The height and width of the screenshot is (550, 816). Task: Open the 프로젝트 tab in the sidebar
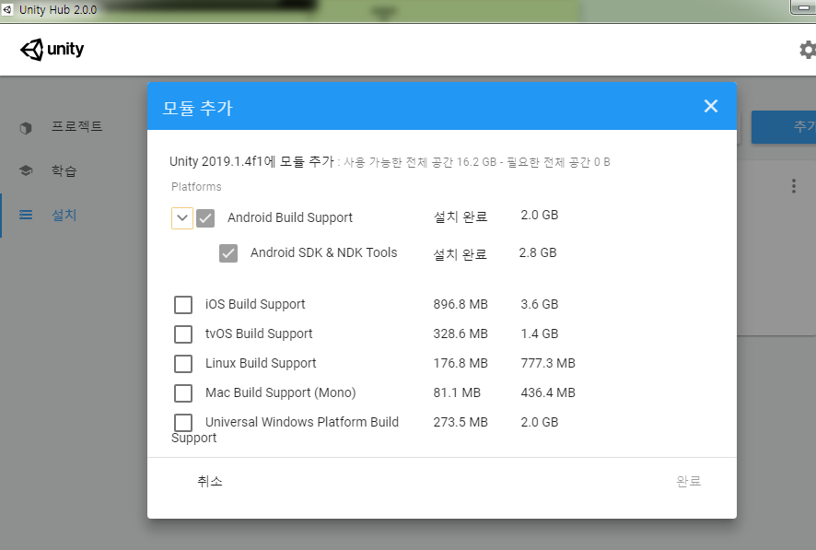pos(77,126)
